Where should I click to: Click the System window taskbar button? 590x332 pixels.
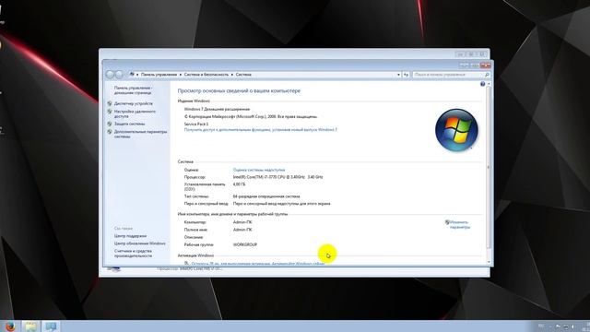(x=51, y=326)
